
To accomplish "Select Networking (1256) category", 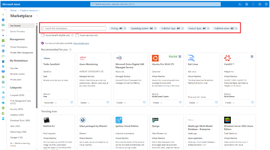I will 18,132.
